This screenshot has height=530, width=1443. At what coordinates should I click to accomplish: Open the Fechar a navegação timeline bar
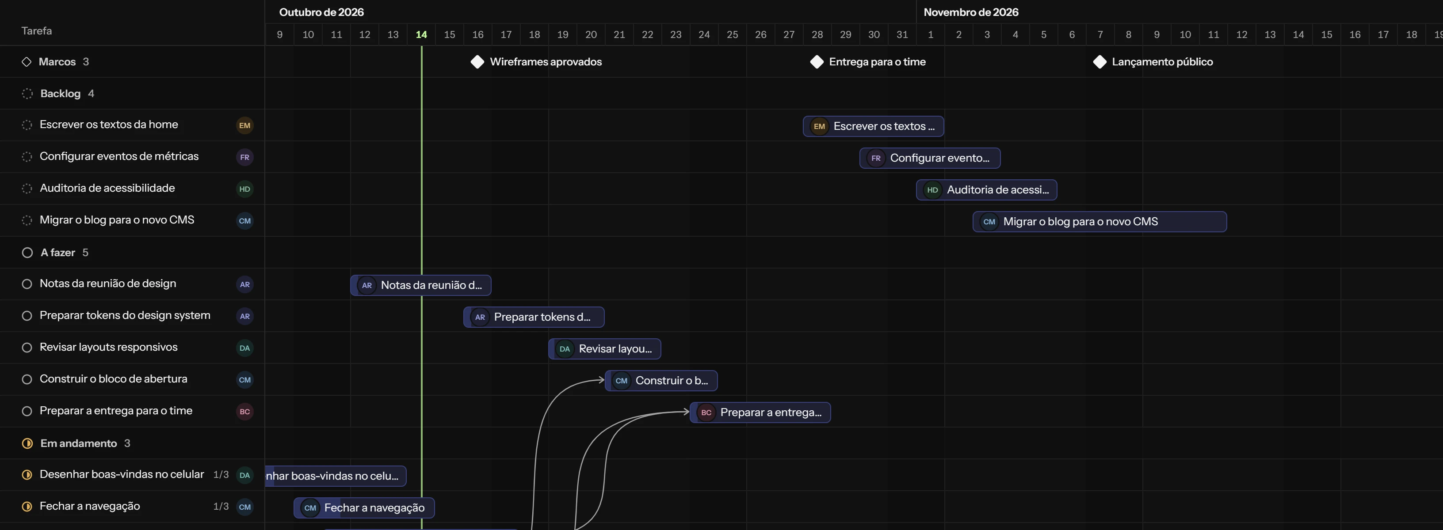tap(364, 508)
